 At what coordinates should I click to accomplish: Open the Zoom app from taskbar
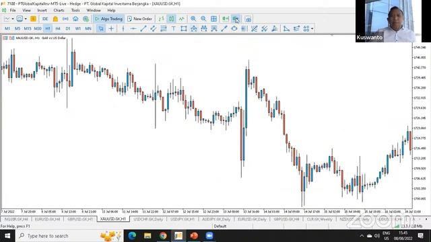(x=209, y=236)
